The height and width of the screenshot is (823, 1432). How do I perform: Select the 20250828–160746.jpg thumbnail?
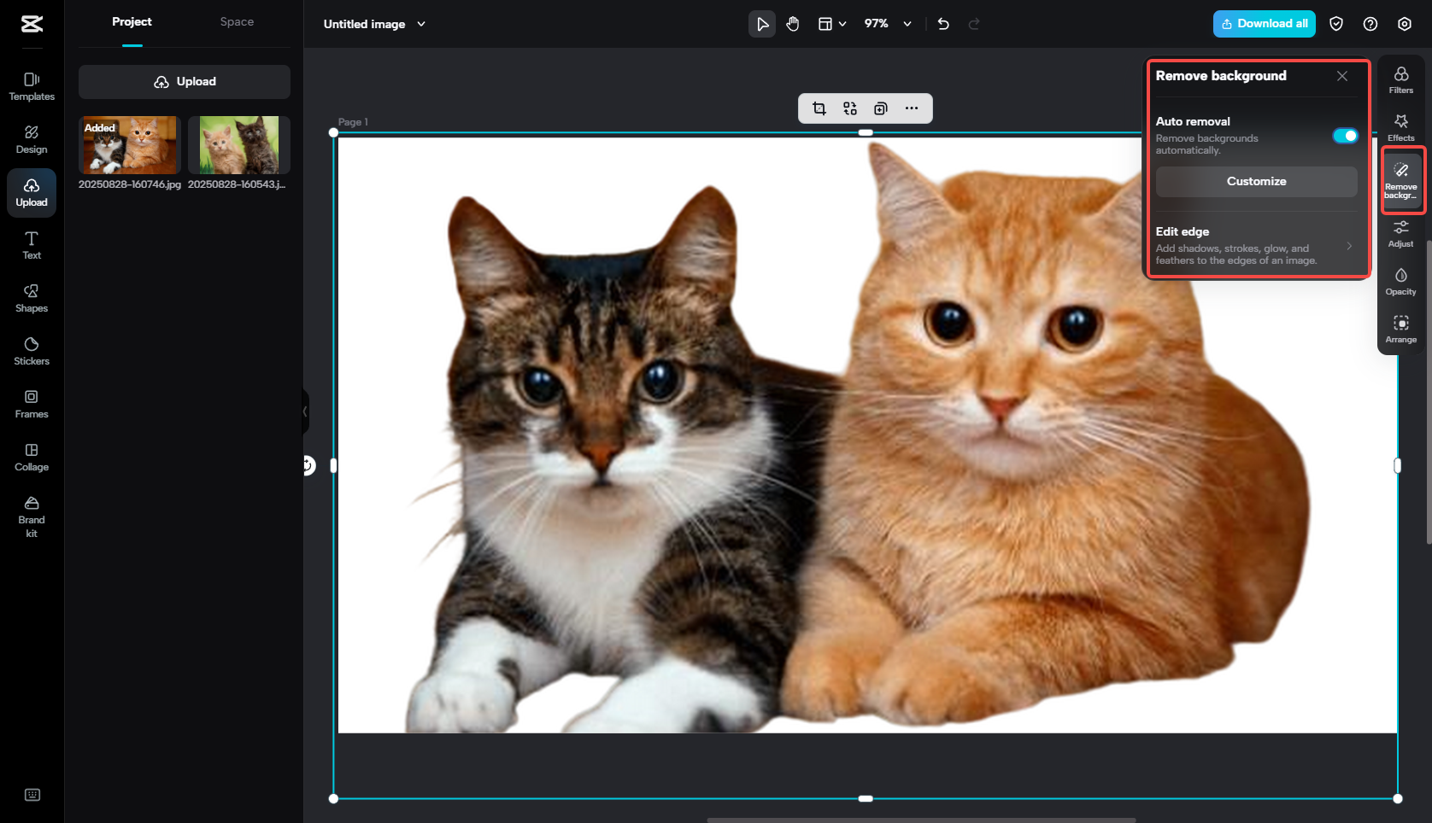click(x=129, y=144)
